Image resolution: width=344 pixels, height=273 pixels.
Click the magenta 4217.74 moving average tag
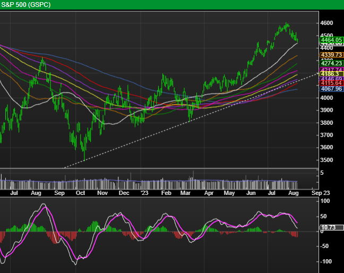coord(331,70)
